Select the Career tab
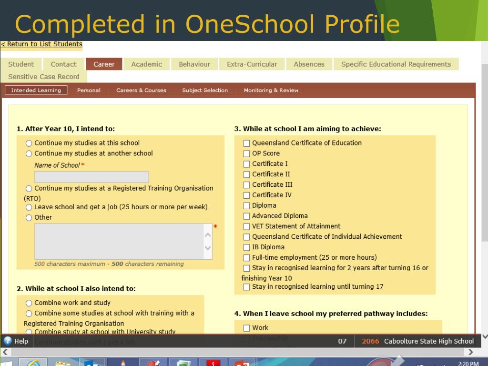488x366 pixels. click(x=104, y=64)
